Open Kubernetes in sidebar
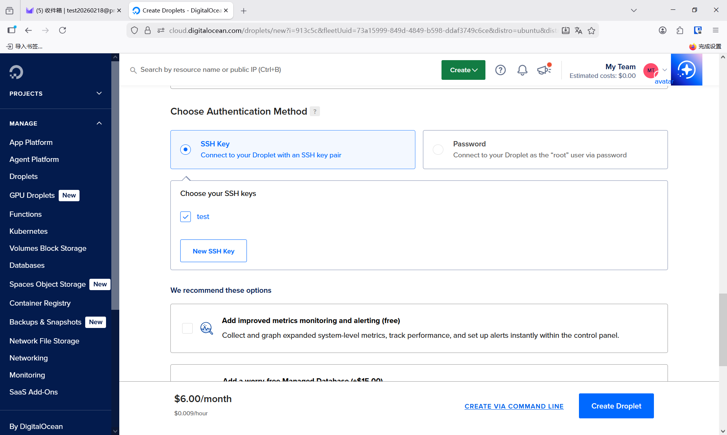 [x=28, y=231]
